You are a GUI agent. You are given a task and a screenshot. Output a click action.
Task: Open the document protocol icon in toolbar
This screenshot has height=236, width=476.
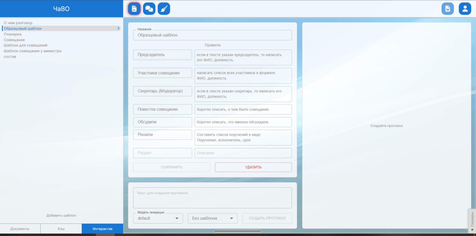(x=134, y=9)
